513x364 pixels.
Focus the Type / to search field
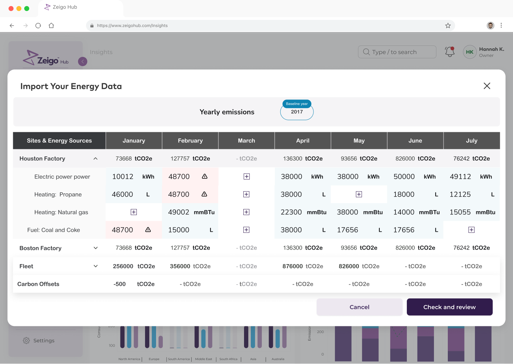coord(397,52)
